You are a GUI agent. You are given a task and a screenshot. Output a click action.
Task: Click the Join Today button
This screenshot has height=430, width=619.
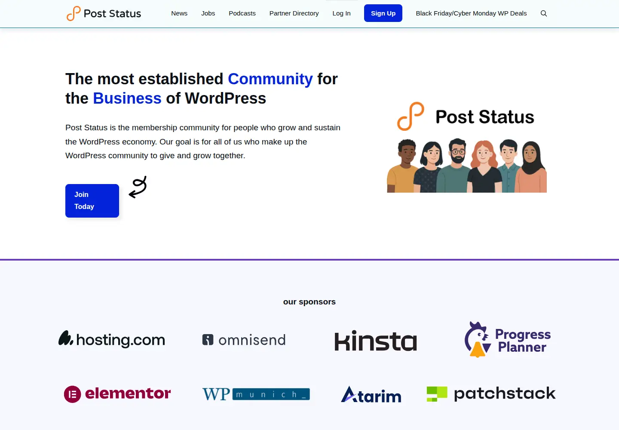click(x=92, y=201)
